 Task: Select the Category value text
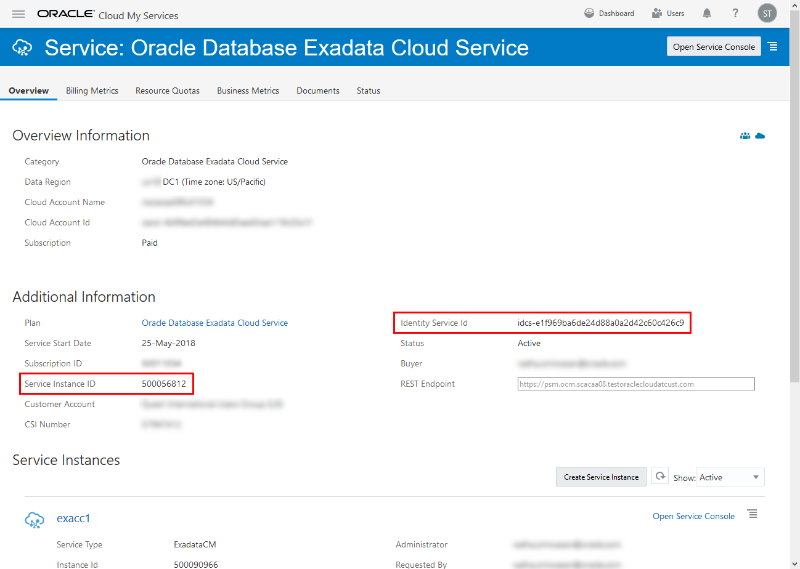214,161
